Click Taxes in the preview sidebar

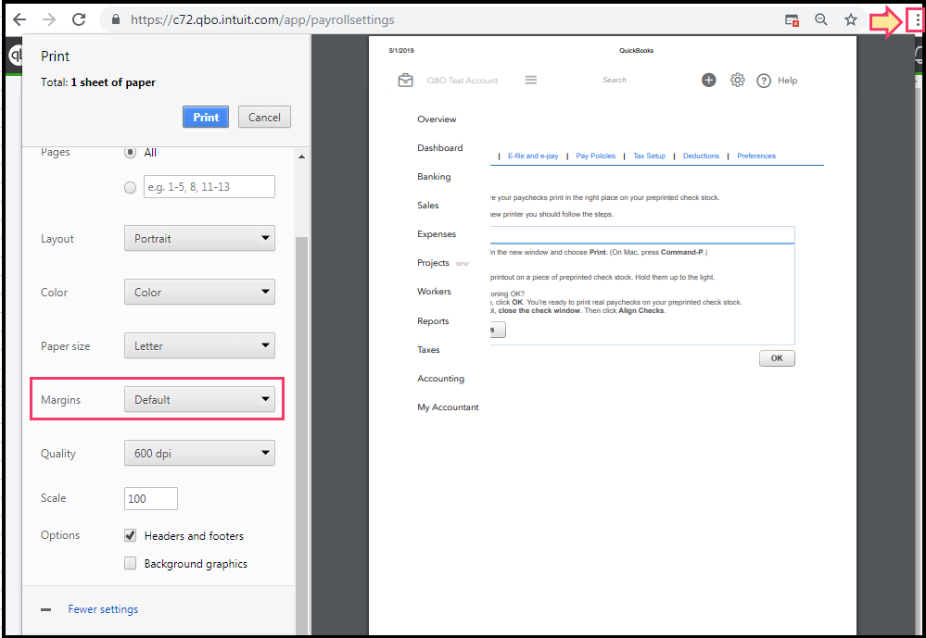tap(428, 350)
